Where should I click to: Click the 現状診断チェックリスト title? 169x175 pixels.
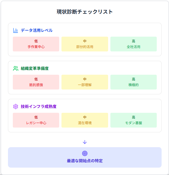pos(84,12)
